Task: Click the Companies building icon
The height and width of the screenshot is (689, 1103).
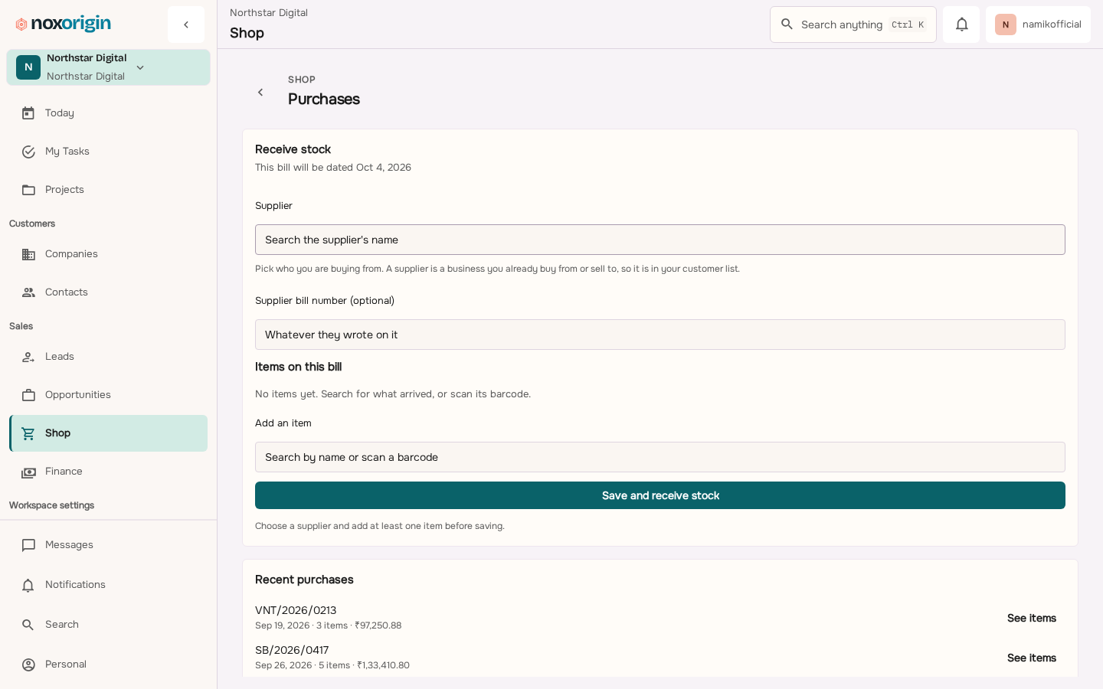Action: coord(28,254)
